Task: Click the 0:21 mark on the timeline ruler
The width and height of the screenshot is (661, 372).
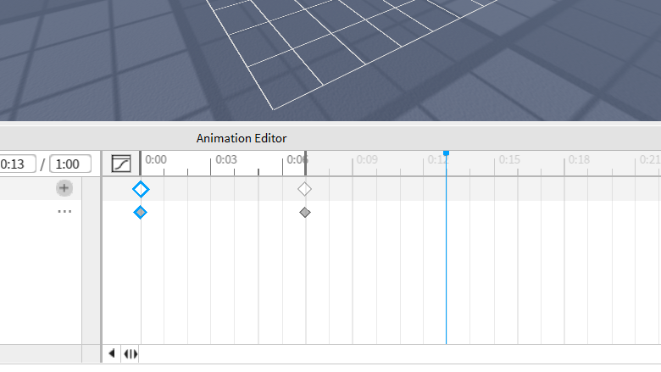Action: [649, 159]
